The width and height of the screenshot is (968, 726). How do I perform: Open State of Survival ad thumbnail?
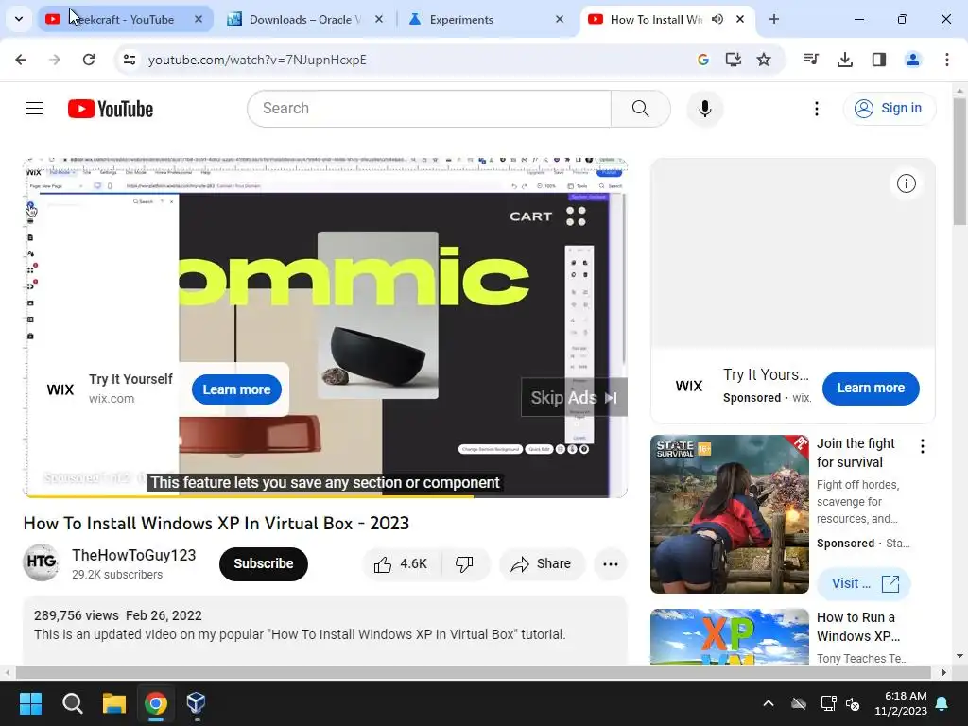pos(729,514)
